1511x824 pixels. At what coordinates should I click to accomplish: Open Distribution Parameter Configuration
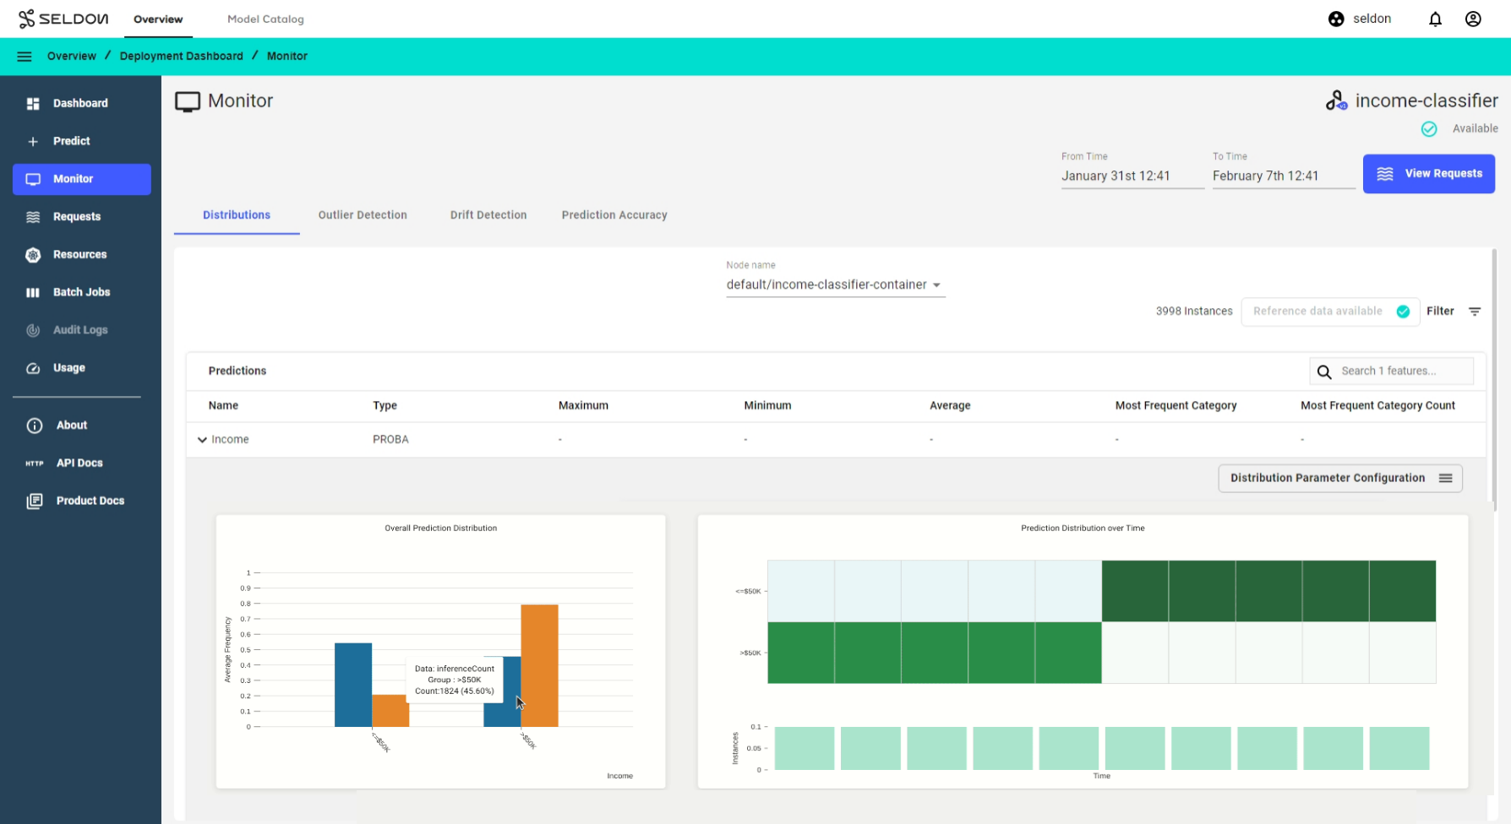pyautogui.click(x=1340, y=478)
